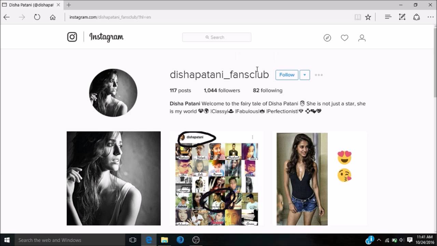Add page to favorites with star icon

tap(368, 17)
